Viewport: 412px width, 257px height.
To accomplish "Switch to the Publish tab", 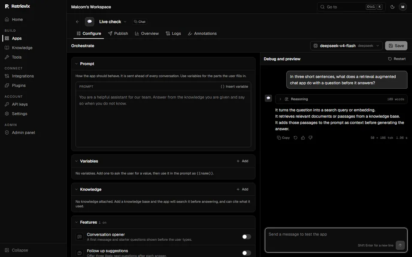I will 118,33.
